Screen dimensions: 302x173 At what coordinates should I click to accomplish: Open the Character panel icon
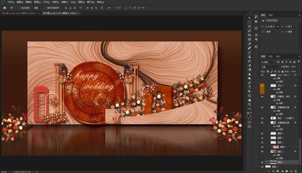click(256, 35)
